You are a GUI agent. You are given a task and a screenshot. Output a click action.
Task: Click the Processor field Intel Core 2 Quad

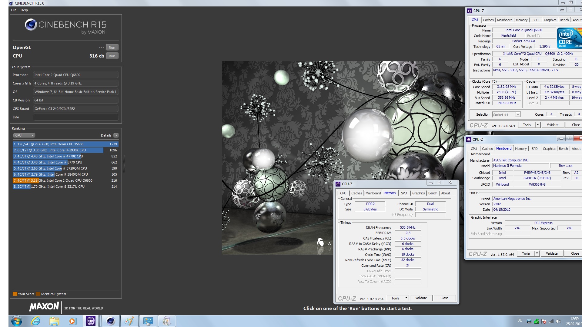pos(75,75)
